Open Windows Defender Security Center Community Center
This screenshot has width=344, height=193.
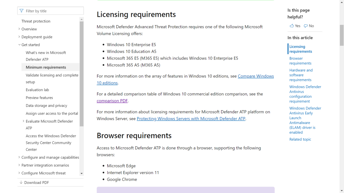pyautogui.click(x=51, y=143)
